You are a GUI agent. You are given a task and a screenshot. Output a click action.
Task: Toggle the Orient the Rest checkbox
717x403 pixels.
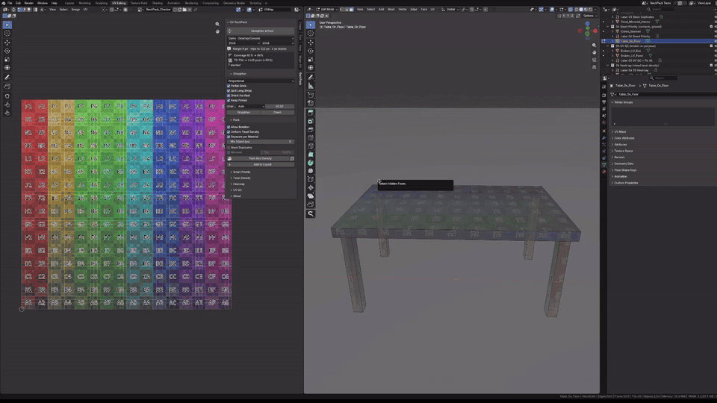click(x=229, y=96)
